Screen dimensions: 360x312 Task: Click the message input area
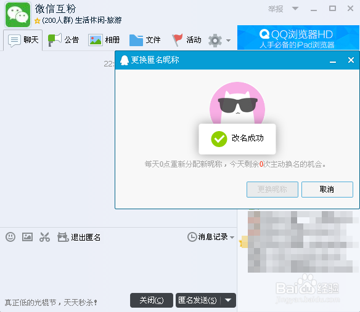coord(118,268)
